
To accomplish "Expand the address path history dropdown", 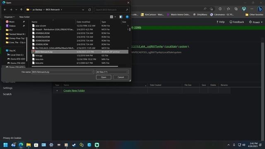I will (x=83, y=10).
